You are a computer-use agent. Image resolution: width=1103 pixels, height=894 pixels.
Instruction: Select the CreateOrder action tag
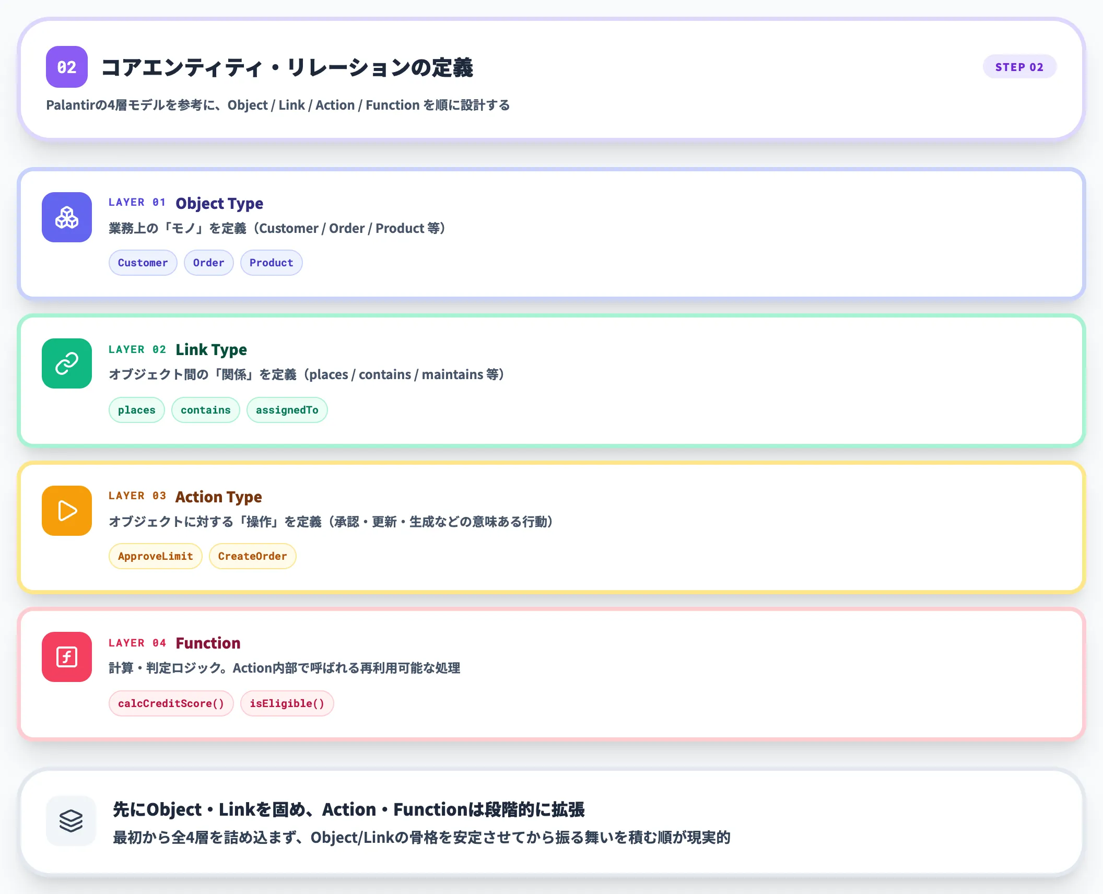pos(252,556)
